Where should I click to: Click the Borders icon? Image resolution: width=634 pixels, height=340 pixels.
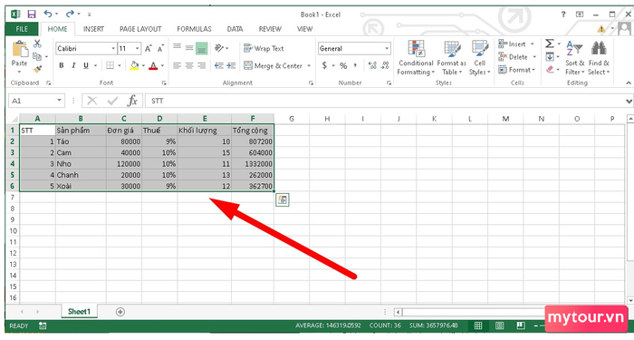110,65
